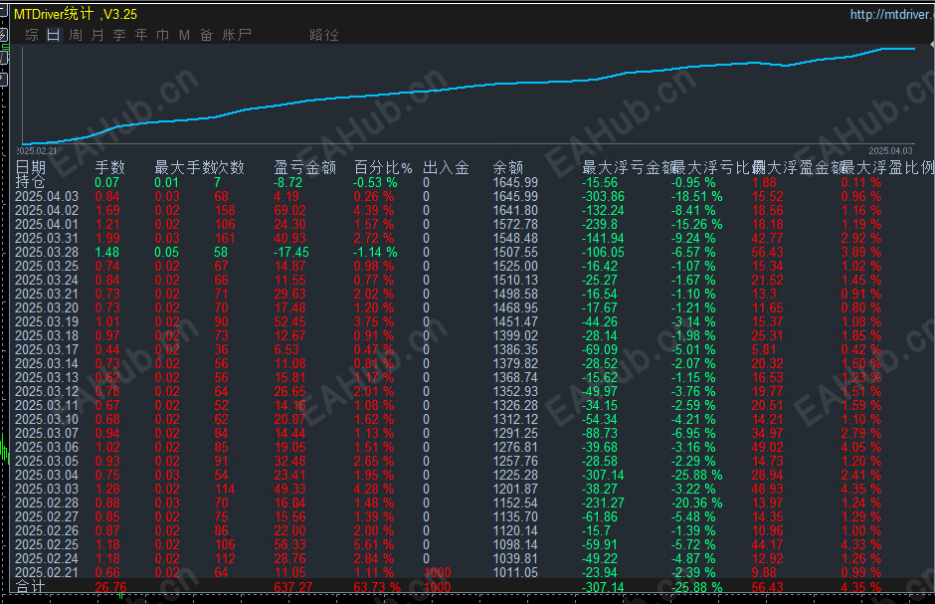The image size is (935, 604).
Task: Select the 2025.03.17 date row
Action: click(47, 349)
